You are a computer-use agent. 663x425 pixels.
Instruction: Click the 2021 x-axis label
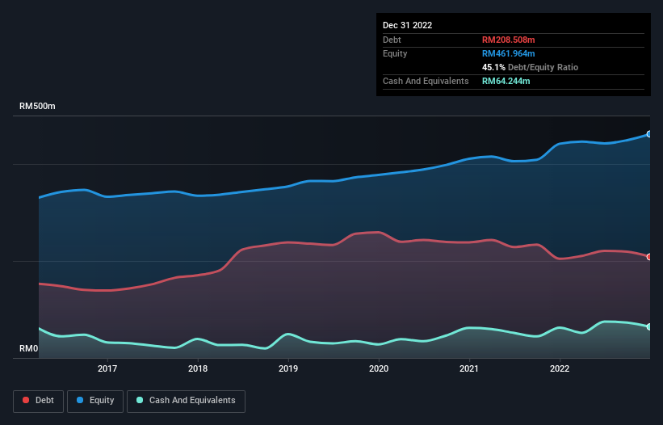(x=469, y=368)
